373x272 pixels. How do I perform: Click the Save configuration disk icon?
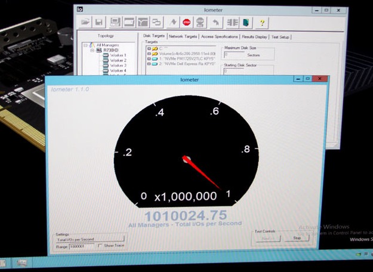(99, 23)
